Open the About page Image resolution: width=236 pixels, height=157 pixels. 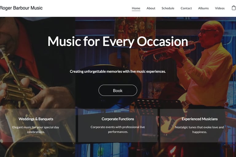151,8
